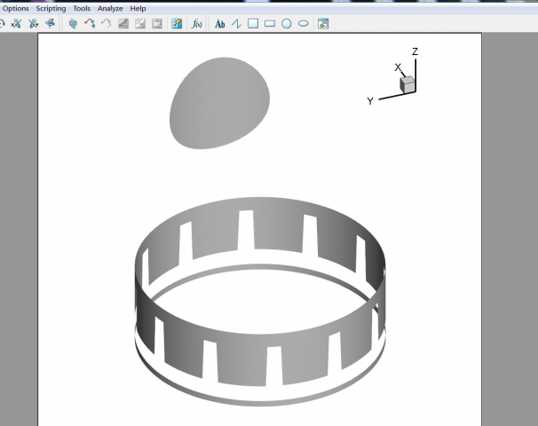Click the insert image/frame tool icon

[x=323, y=24]
